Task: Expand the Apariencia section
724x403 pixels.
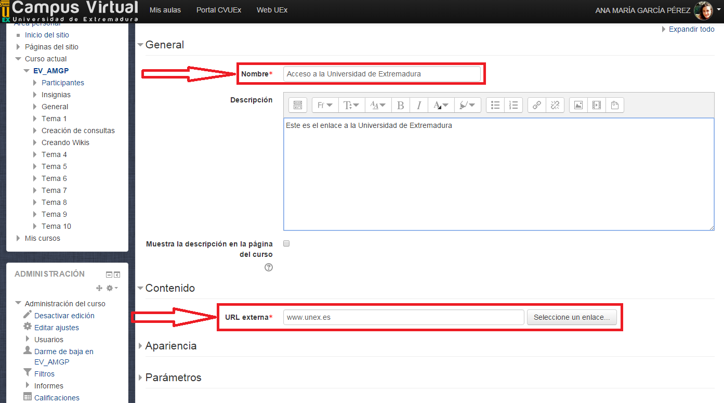Action: pyautogui.click(x=170, y=346)
